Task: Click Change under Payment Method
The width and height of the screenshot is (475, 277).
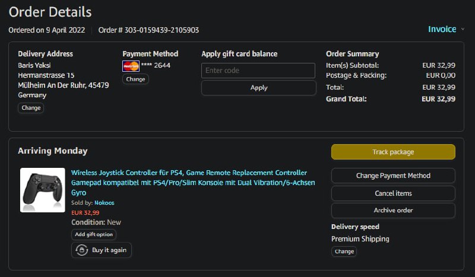Action: (x=135, y=79)
